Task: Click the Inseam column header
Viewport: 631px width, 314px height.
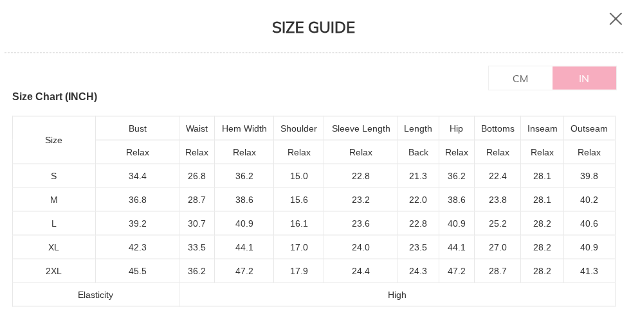Action: click(x=542, y=128)
